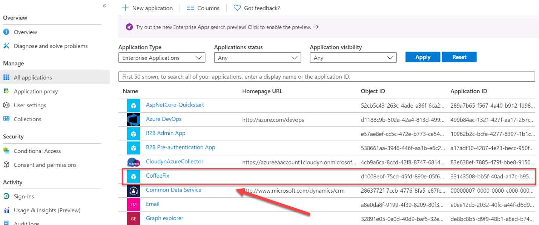Click the heart icon next to Got feedback
The height and width of the screenshot is (225, 539).
pos(237,8)
